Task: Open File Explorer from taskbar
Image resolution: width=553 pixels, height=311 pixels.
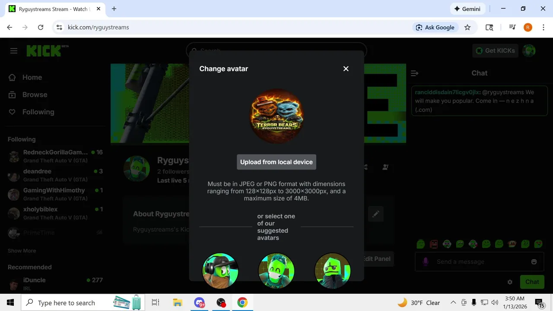Action: [x=177, y=303]
